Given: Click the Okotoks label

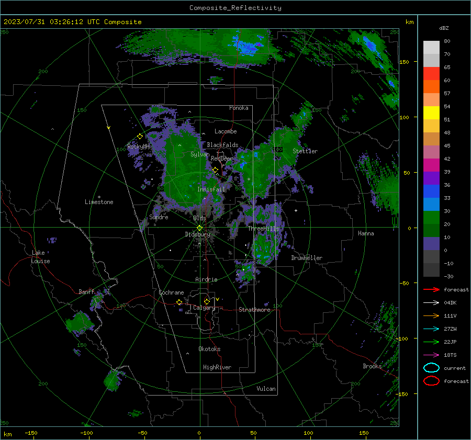Looking at the screenshot, I should coord(209,349).
